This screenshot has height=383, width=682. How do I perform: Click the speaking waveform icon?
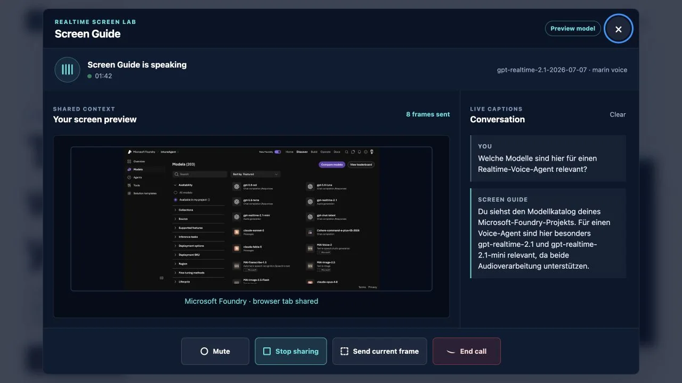coord(67,70)
